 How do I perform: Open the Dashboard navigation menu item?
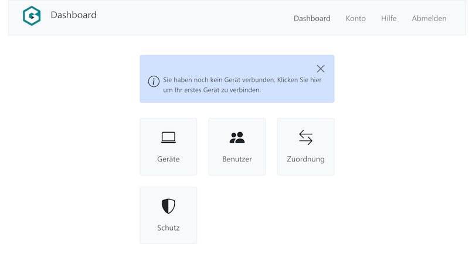click(x=312, y=19)
